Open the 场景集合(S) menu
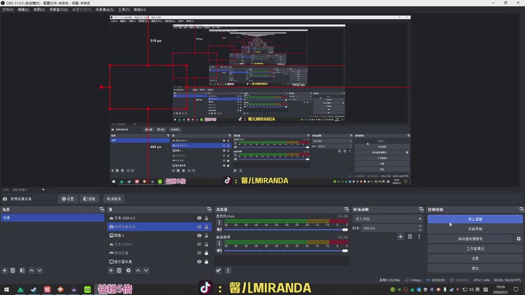This screenshot has height=295, width=525. coord(104,10)
